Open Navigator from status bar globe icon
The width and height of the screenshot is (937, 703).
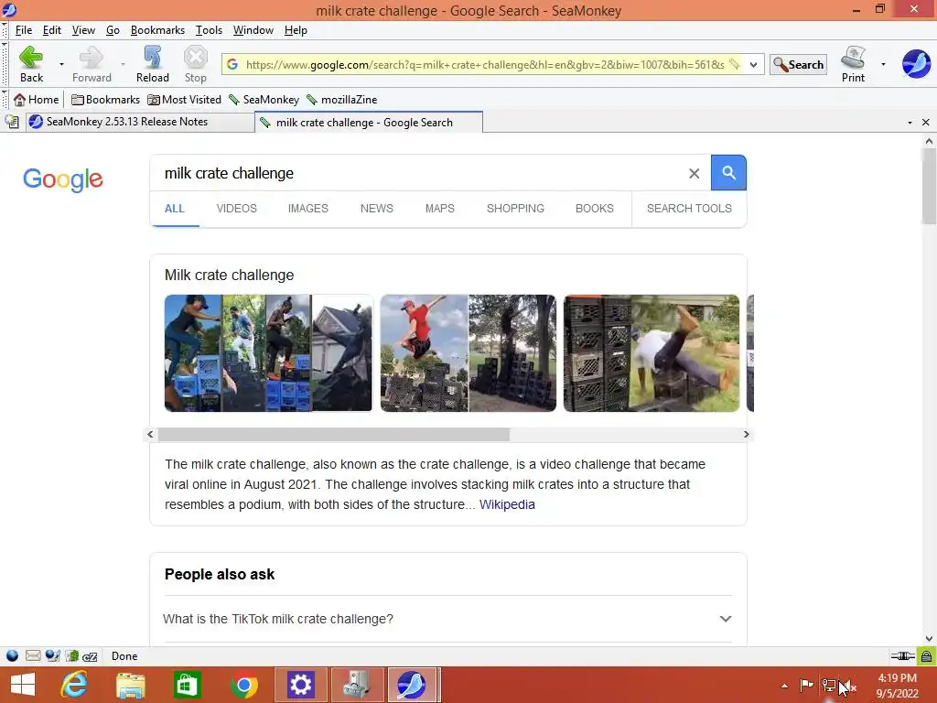(x=12, y=655)
